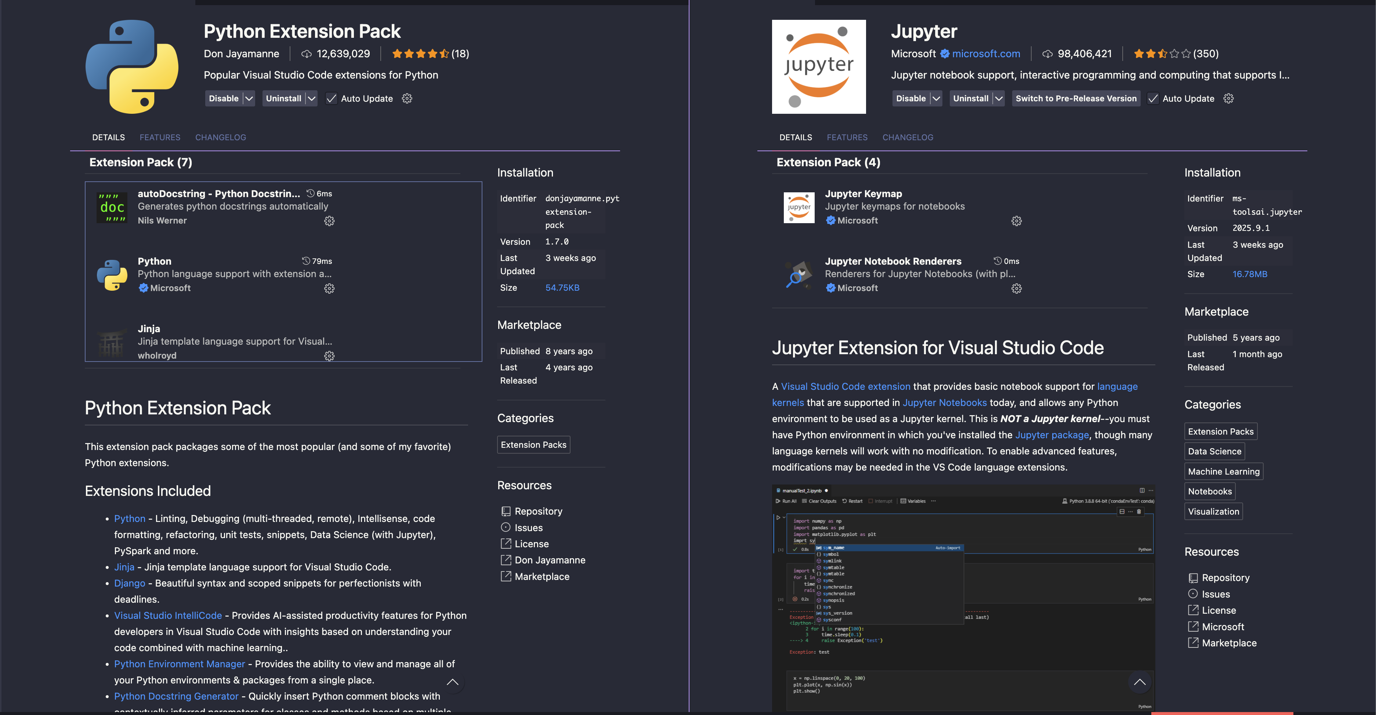The image size is (1376, 715).
Task: Click the verified publisher badge next to Microsoft in Jupyter header
Action: (x=944, y=54)
